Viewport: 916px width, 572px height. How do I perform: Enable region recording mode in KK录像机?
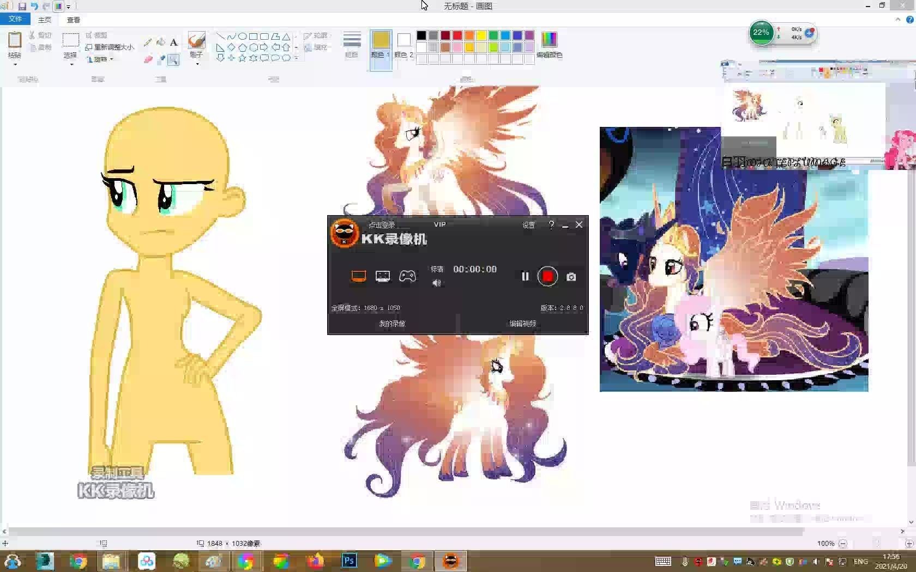coord(383,276)
